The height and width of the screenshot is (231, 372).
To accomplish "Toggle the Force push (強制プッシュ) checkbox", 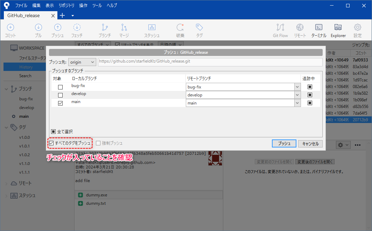I will (98, 143).
